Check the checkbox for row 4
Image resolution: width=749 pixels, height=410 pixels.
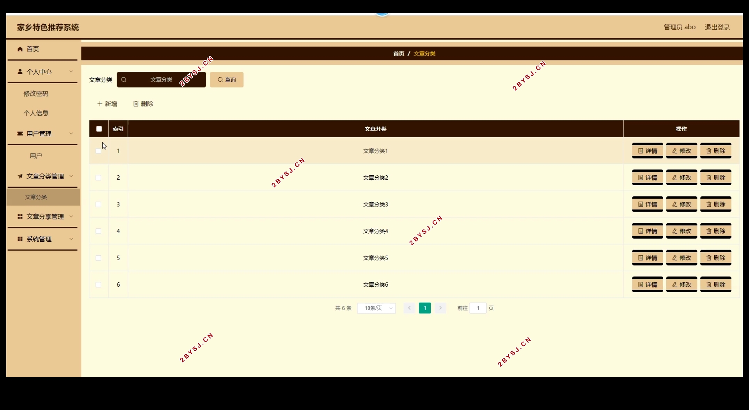point(98,231)
